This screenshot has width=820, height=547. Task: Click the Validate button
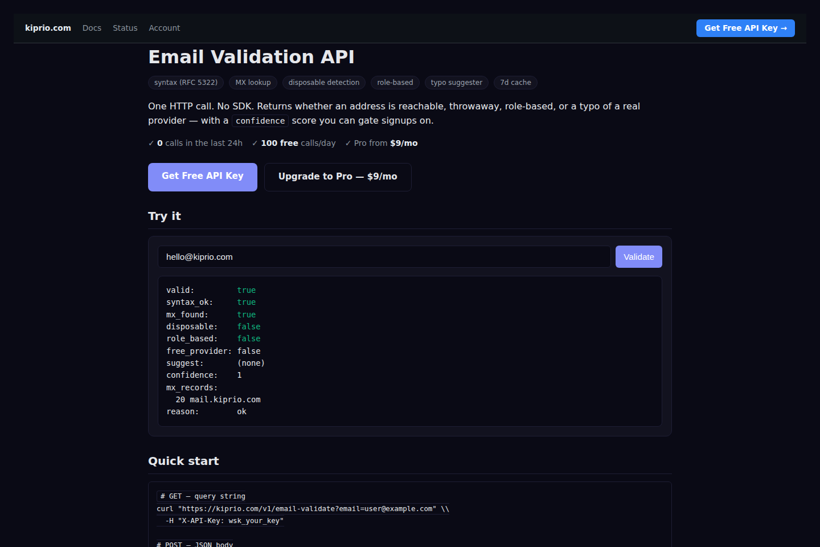[639, 257]
